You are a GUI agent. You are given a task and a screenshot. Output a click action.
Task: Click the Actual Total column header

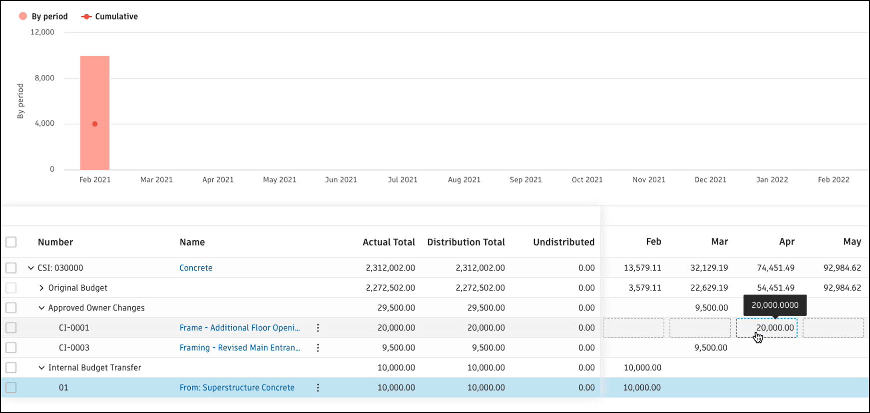coord(389,242)
